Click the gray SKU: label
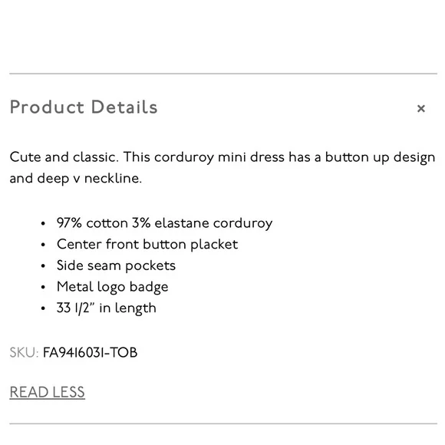445x445 pixels. pos(24,352)
